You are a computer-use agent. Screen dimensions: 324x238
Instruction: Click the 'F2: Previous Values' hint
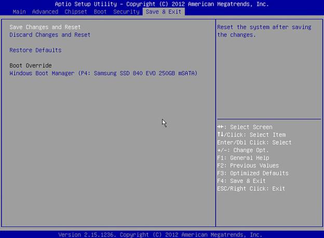coord(248,165)
